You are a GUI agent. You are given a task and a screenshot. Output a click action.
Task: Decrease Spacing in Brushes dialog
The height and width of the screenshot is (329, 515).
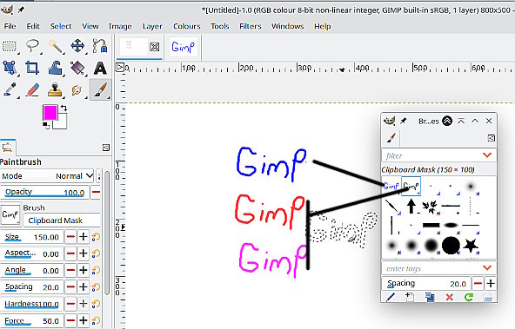(x=478, y=284)
